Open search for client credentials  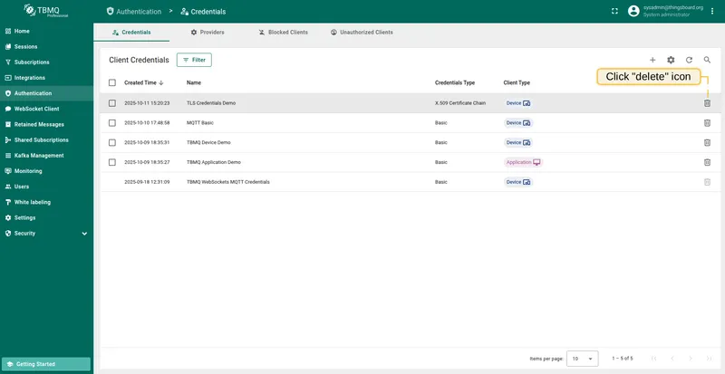pos(707,60)
